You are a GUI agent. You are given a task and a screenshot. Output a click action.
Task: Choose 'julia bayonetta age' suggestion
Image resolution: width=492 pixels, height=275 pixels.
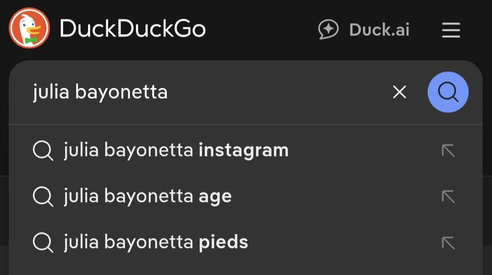pos(148,197)
